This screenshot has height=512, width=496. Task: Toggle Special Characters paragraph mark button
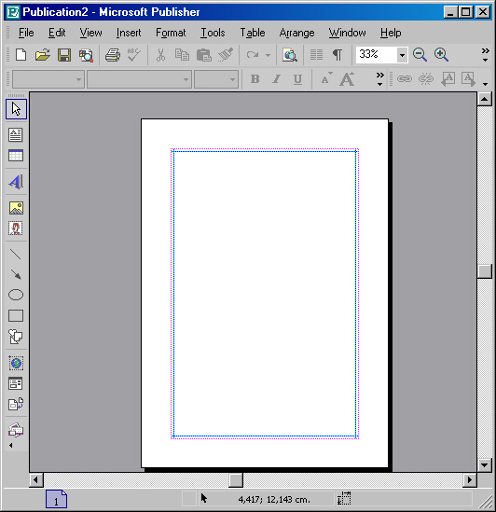(x=338, y=54)
